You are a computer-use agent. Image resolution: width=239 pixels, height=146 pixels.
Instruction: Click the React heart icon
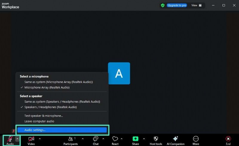tap(115, 139)
